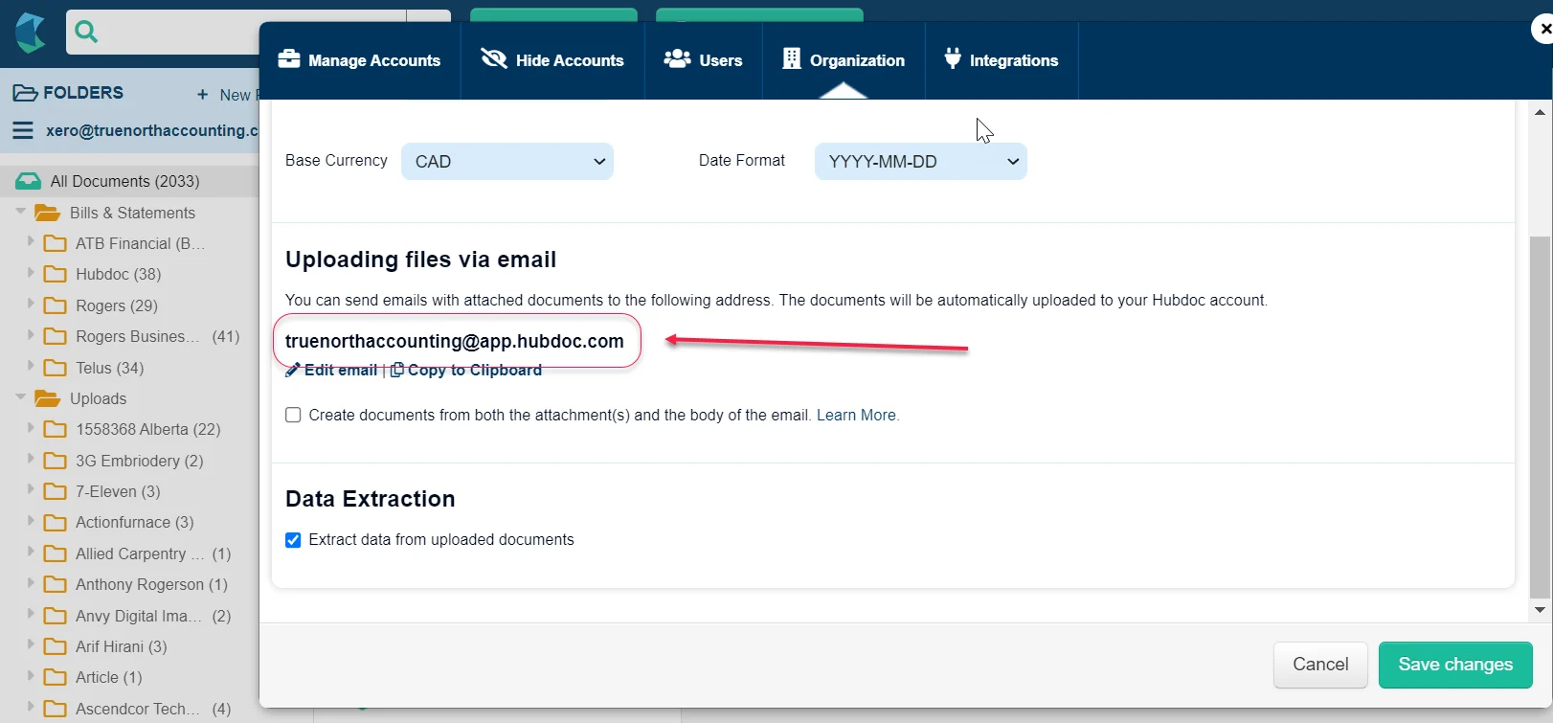The height and width of the screenshot is (723, 1553).
Task: Click the Hubdoc logo icon
Action: tap(31, 33)
